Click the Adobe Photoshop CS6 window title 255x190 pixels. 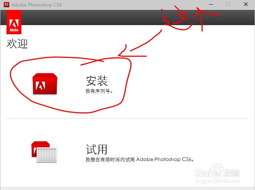(x=37, y=5)
